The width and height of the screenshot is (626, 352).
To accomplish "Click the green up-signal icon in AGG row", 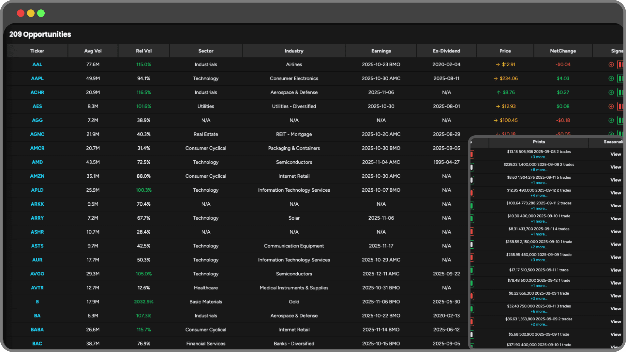I will [611, 120].
